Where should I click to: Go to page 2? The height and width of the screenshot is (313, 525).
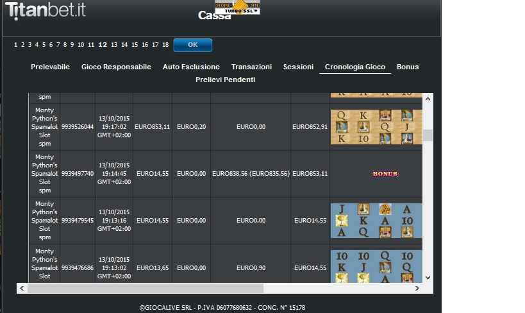tap(23, 44)
